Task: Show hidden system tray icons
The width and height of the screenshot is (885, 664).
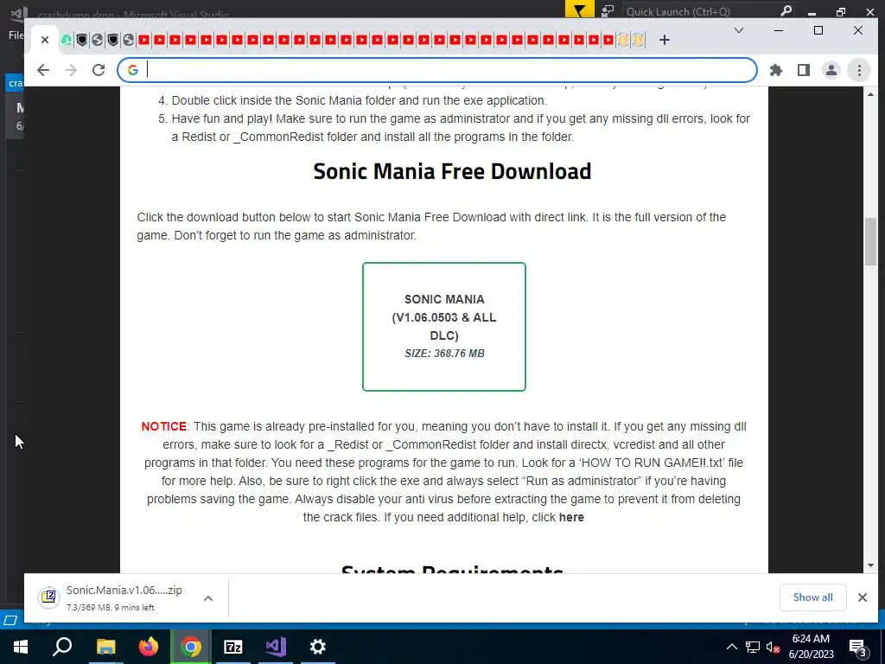Action: click(731, 647)
